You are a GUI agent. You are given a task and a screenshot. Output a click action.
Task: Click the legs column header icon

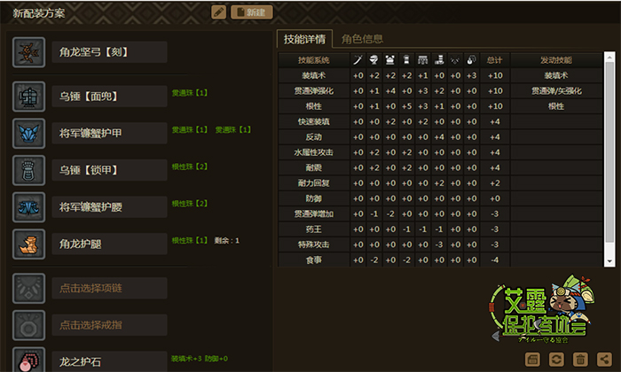[x=439, y=60]
